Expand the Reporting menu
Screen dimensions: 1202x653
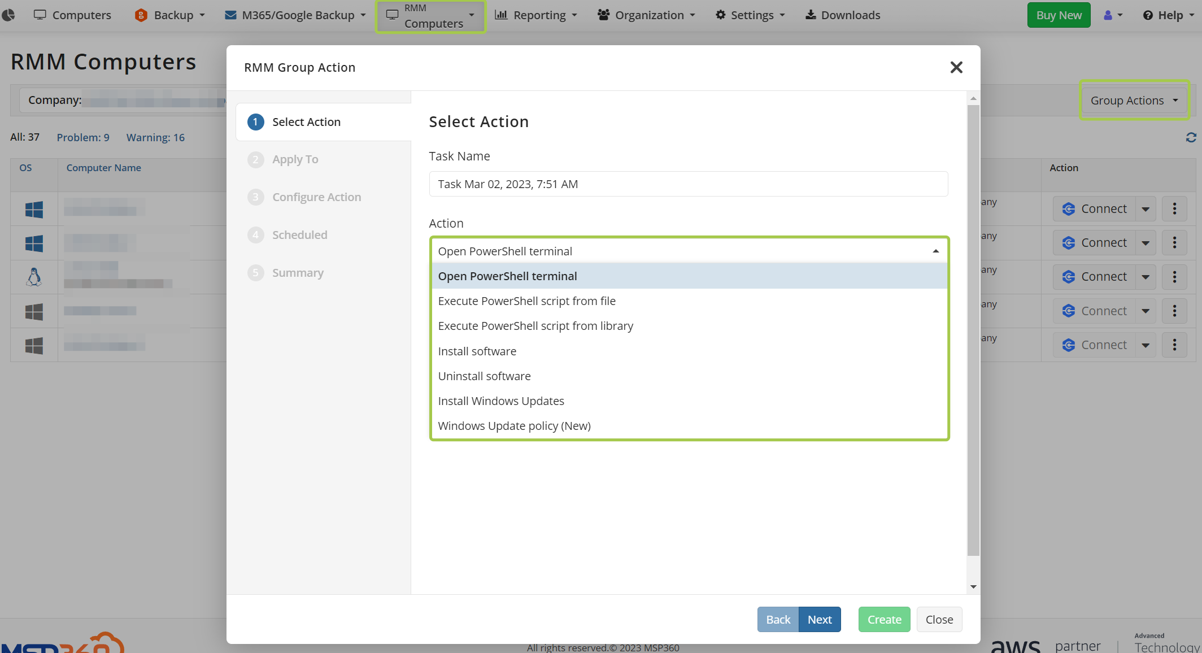(536, 15)
